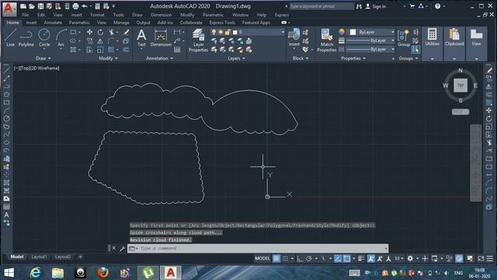Click Match Properties tool
Screen dimensions: 497x280
[x=326, y=40]
